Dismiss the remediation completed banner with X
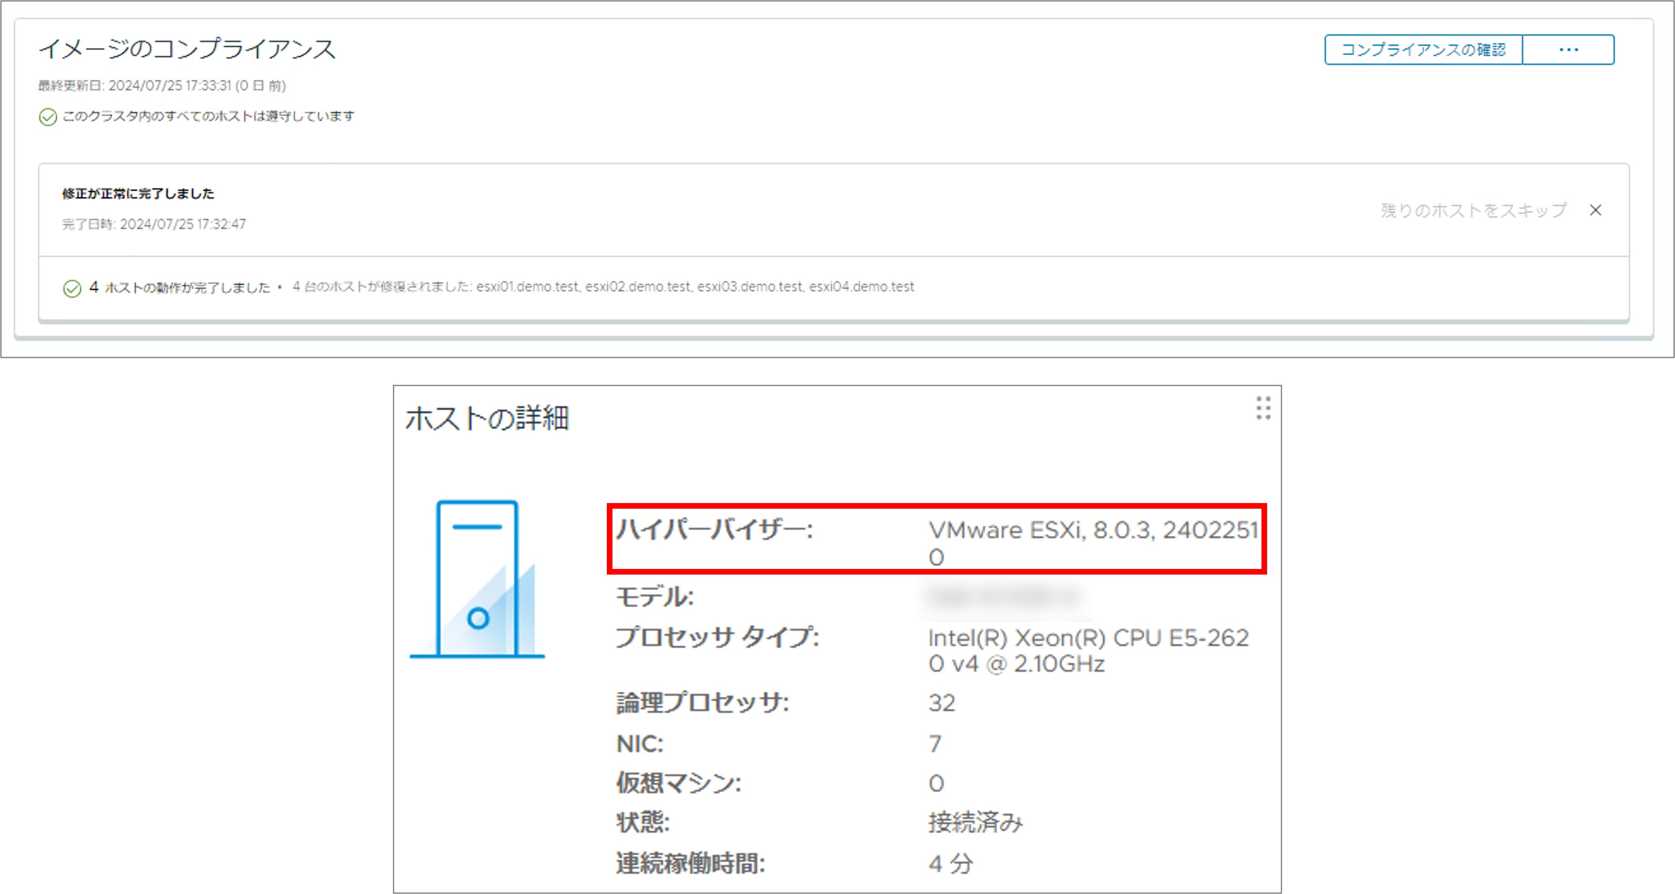This screenshot has height=894, width=1675. 1595,210
